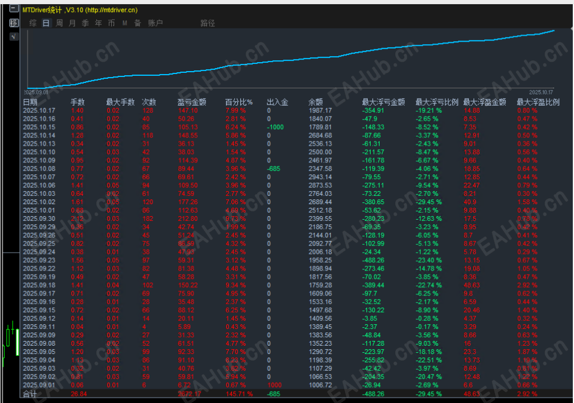Select the 2025.09.18 date cell

tap(39, 285)
